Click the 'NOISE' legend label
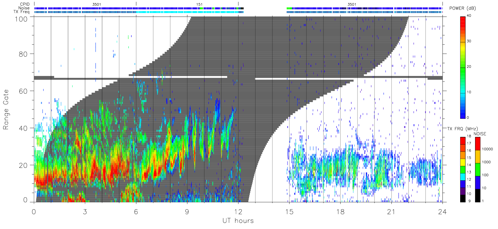 coord(480,134)
